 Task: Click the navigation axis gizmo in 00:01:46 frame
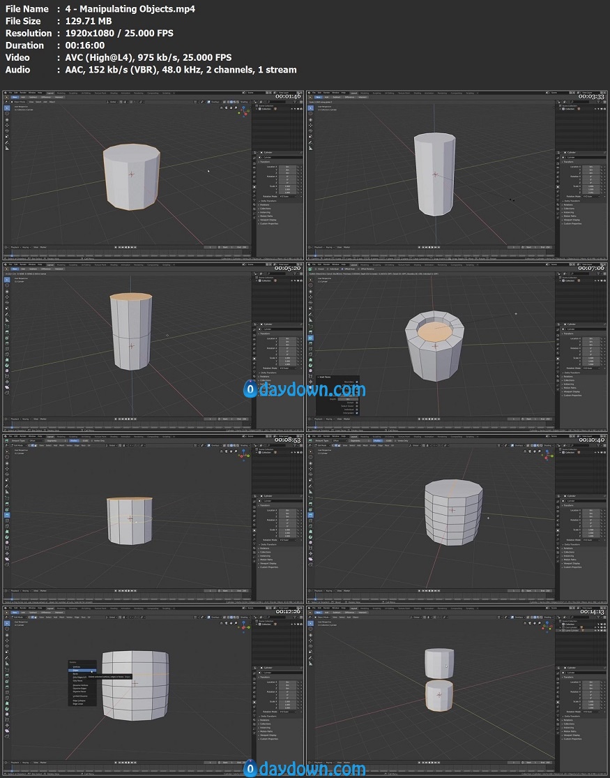[x=245, y=110]
